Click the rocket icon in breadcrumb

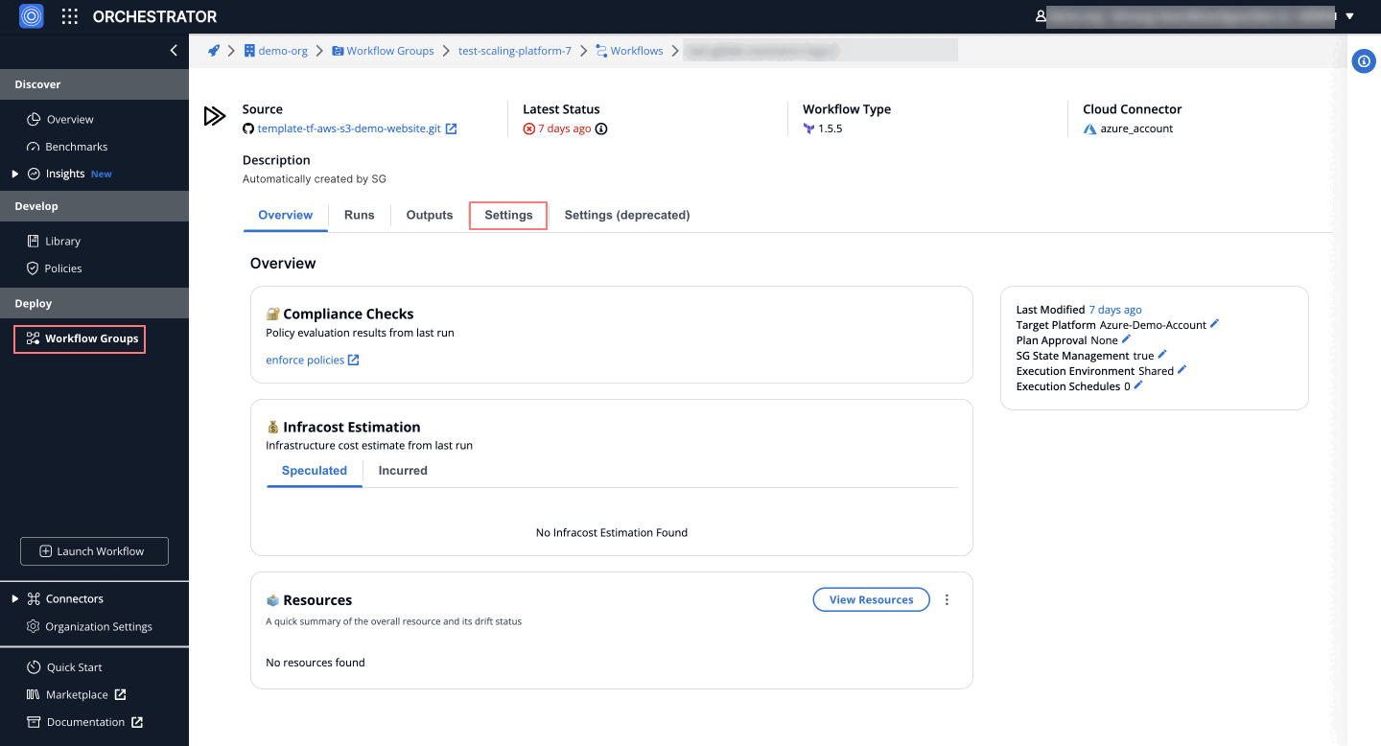214,51
